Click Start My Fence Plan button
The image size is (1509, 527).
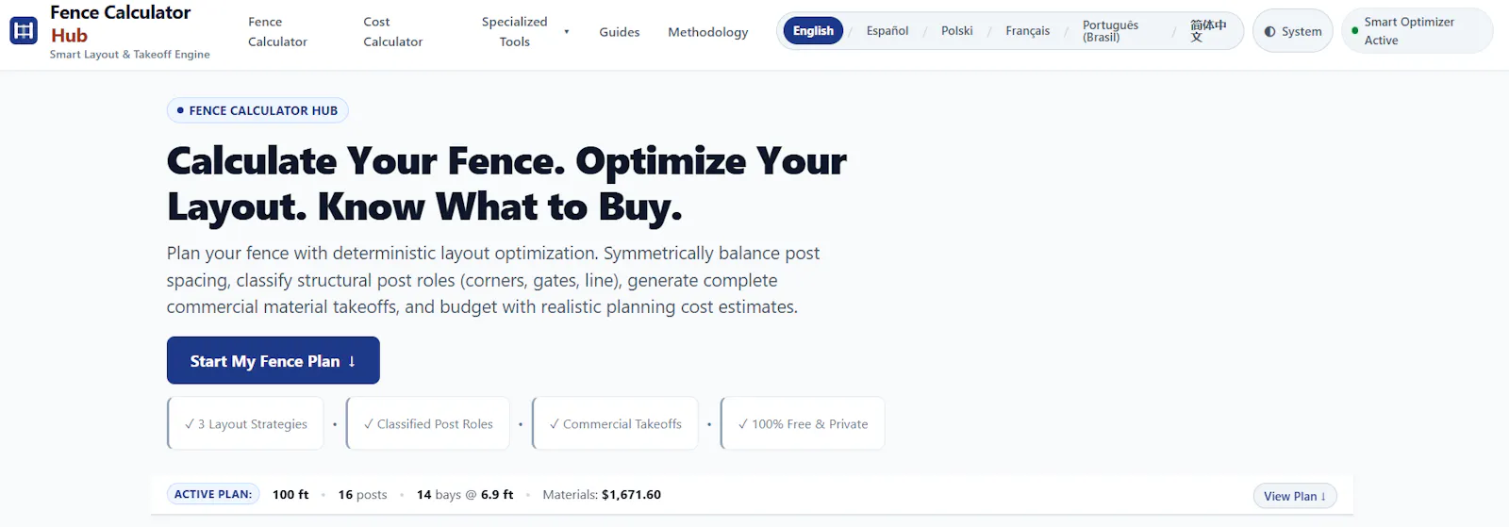[274, 360]
